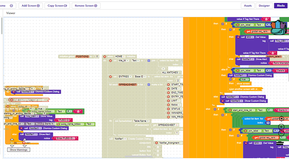The image size is (289, 159).
Task: Click the yellow warning triangle beside 28
Action: 12,143
